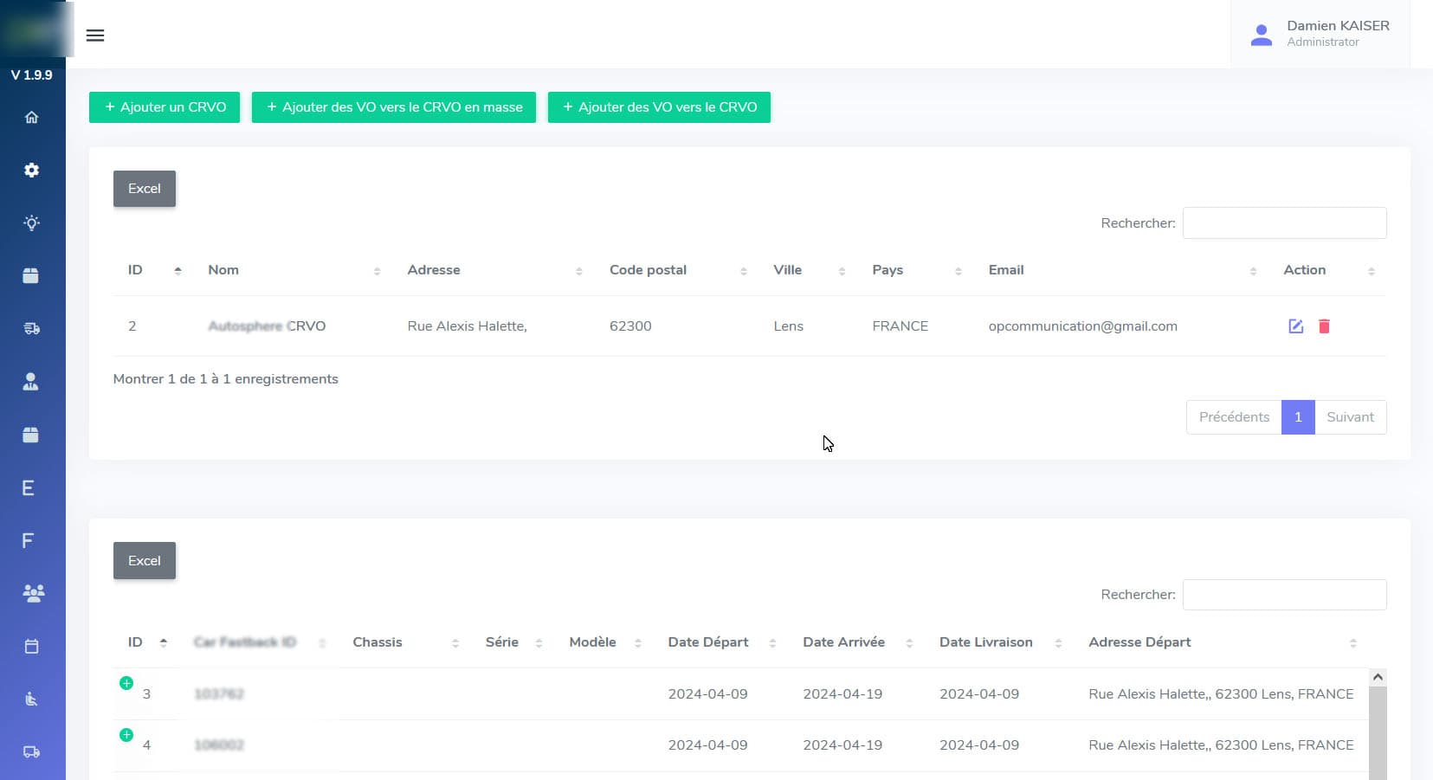Sort the CRVO table by Nom
Viewport: 1433px width, 780px height.
(x=223, y=270)
